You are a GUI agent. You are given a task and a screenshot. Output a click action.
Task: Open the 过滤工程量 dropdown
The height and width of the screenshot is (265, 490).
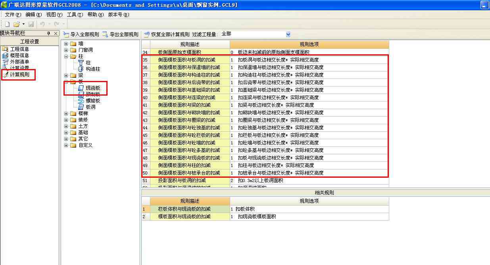coord(288,35)
